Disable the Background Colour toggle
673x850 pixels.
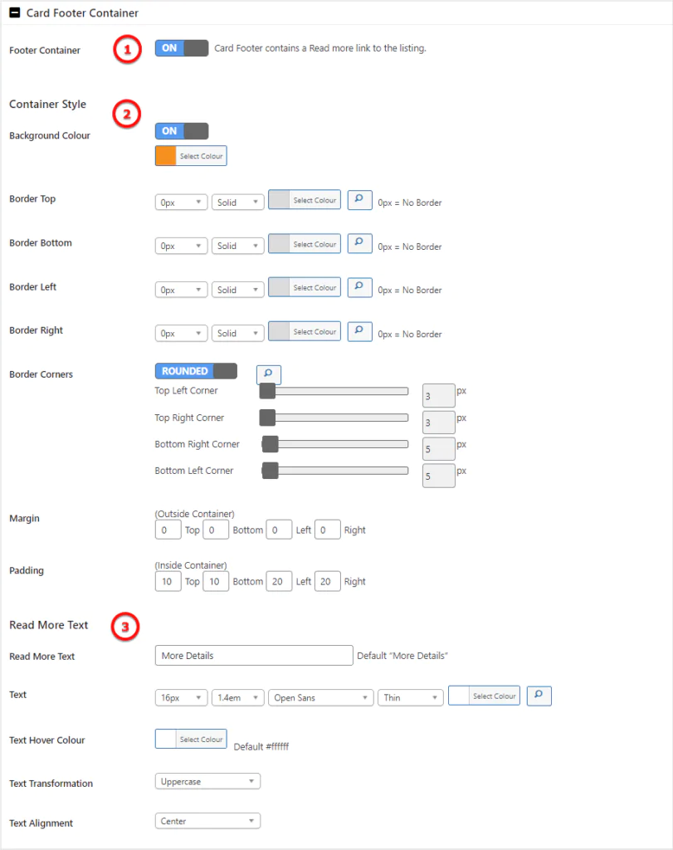click(181, 131)
